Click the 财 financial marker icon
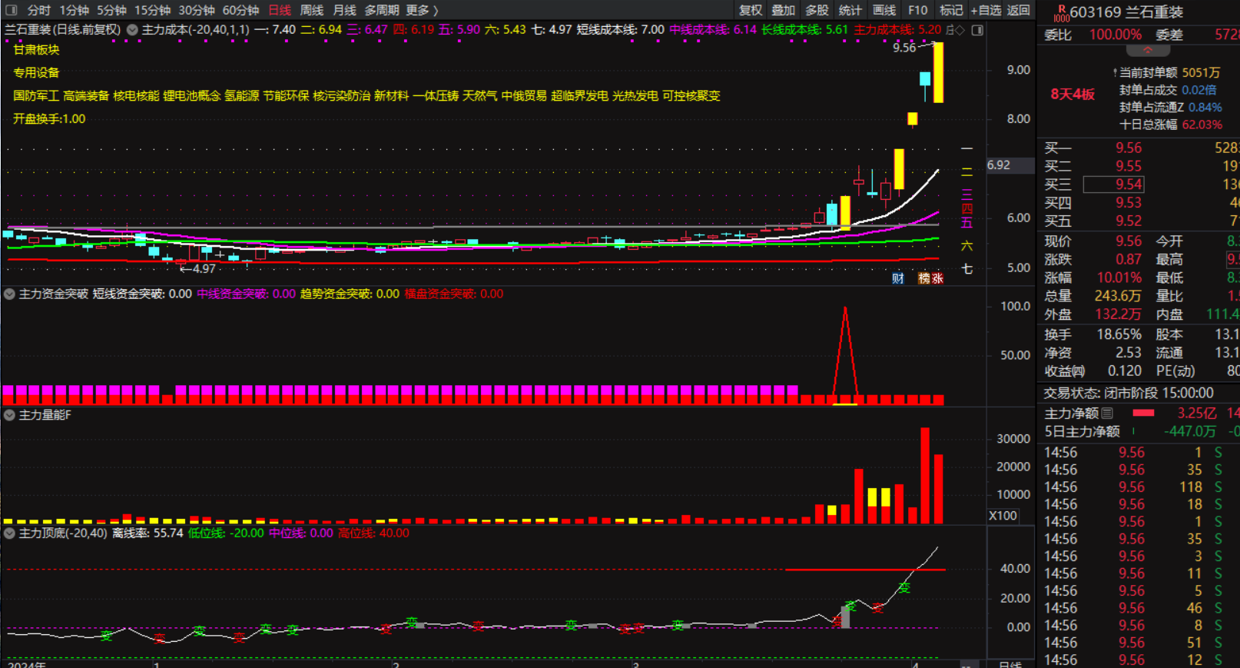Screen dimensions: 1240x668 (897, 278)
